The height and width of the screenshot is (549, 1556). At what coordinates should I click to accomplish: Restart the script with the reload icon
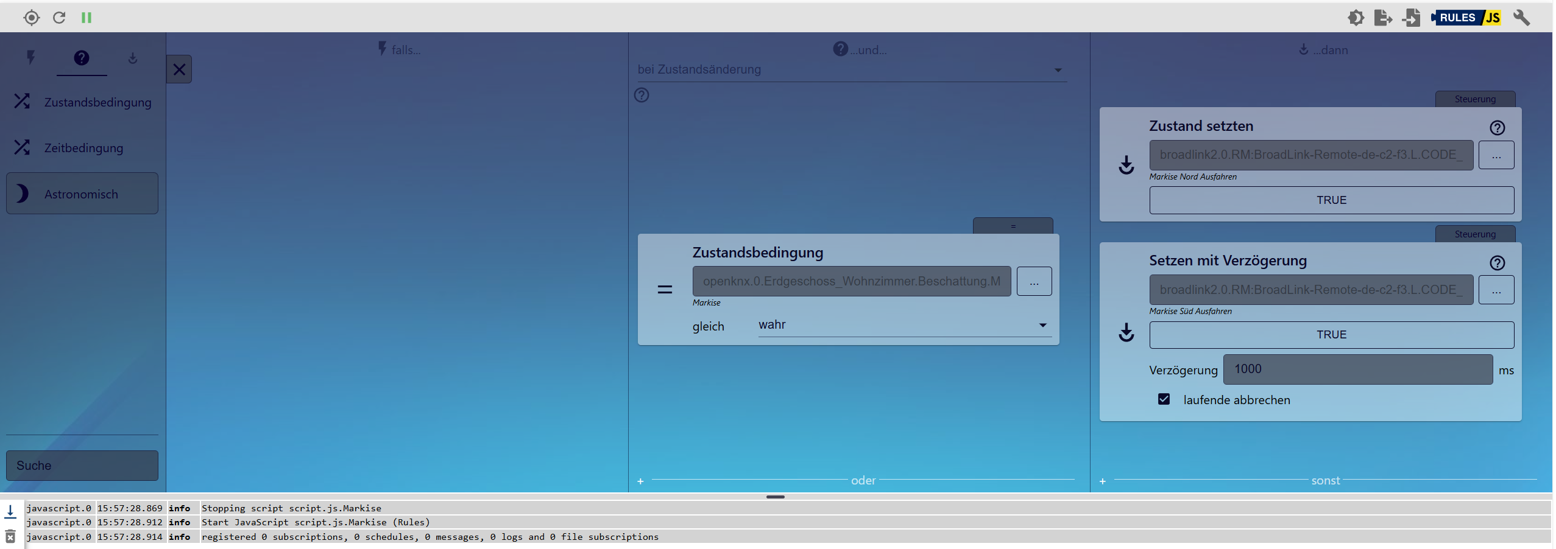click(x=59, y=18)
